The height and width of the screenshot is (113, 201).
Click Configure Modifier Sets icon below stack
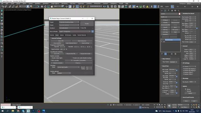[176, 54]
